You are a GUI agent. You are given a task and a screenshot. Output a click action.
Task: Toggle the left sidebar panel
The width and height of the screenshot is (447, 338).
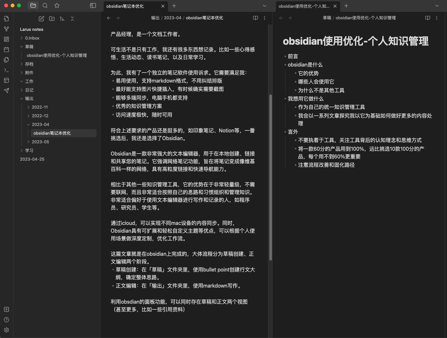click(x=93, y=5)
